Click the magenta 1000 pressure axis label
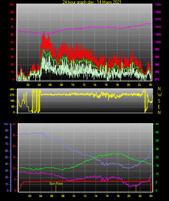169x201 pixels. 158,42
